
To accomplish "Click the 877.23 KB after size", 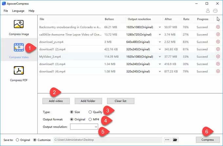I will tap(171, 71).
